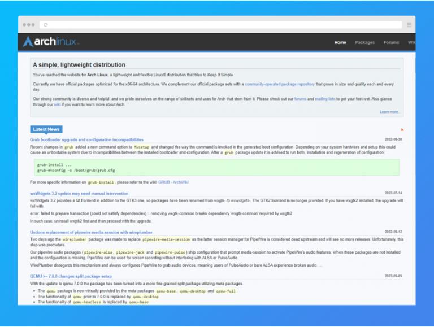Image resolution: width=434 pixels, height=327 pixels.
Task: Click the qemu-desktop code in second bullet
Action: [146, 297]
